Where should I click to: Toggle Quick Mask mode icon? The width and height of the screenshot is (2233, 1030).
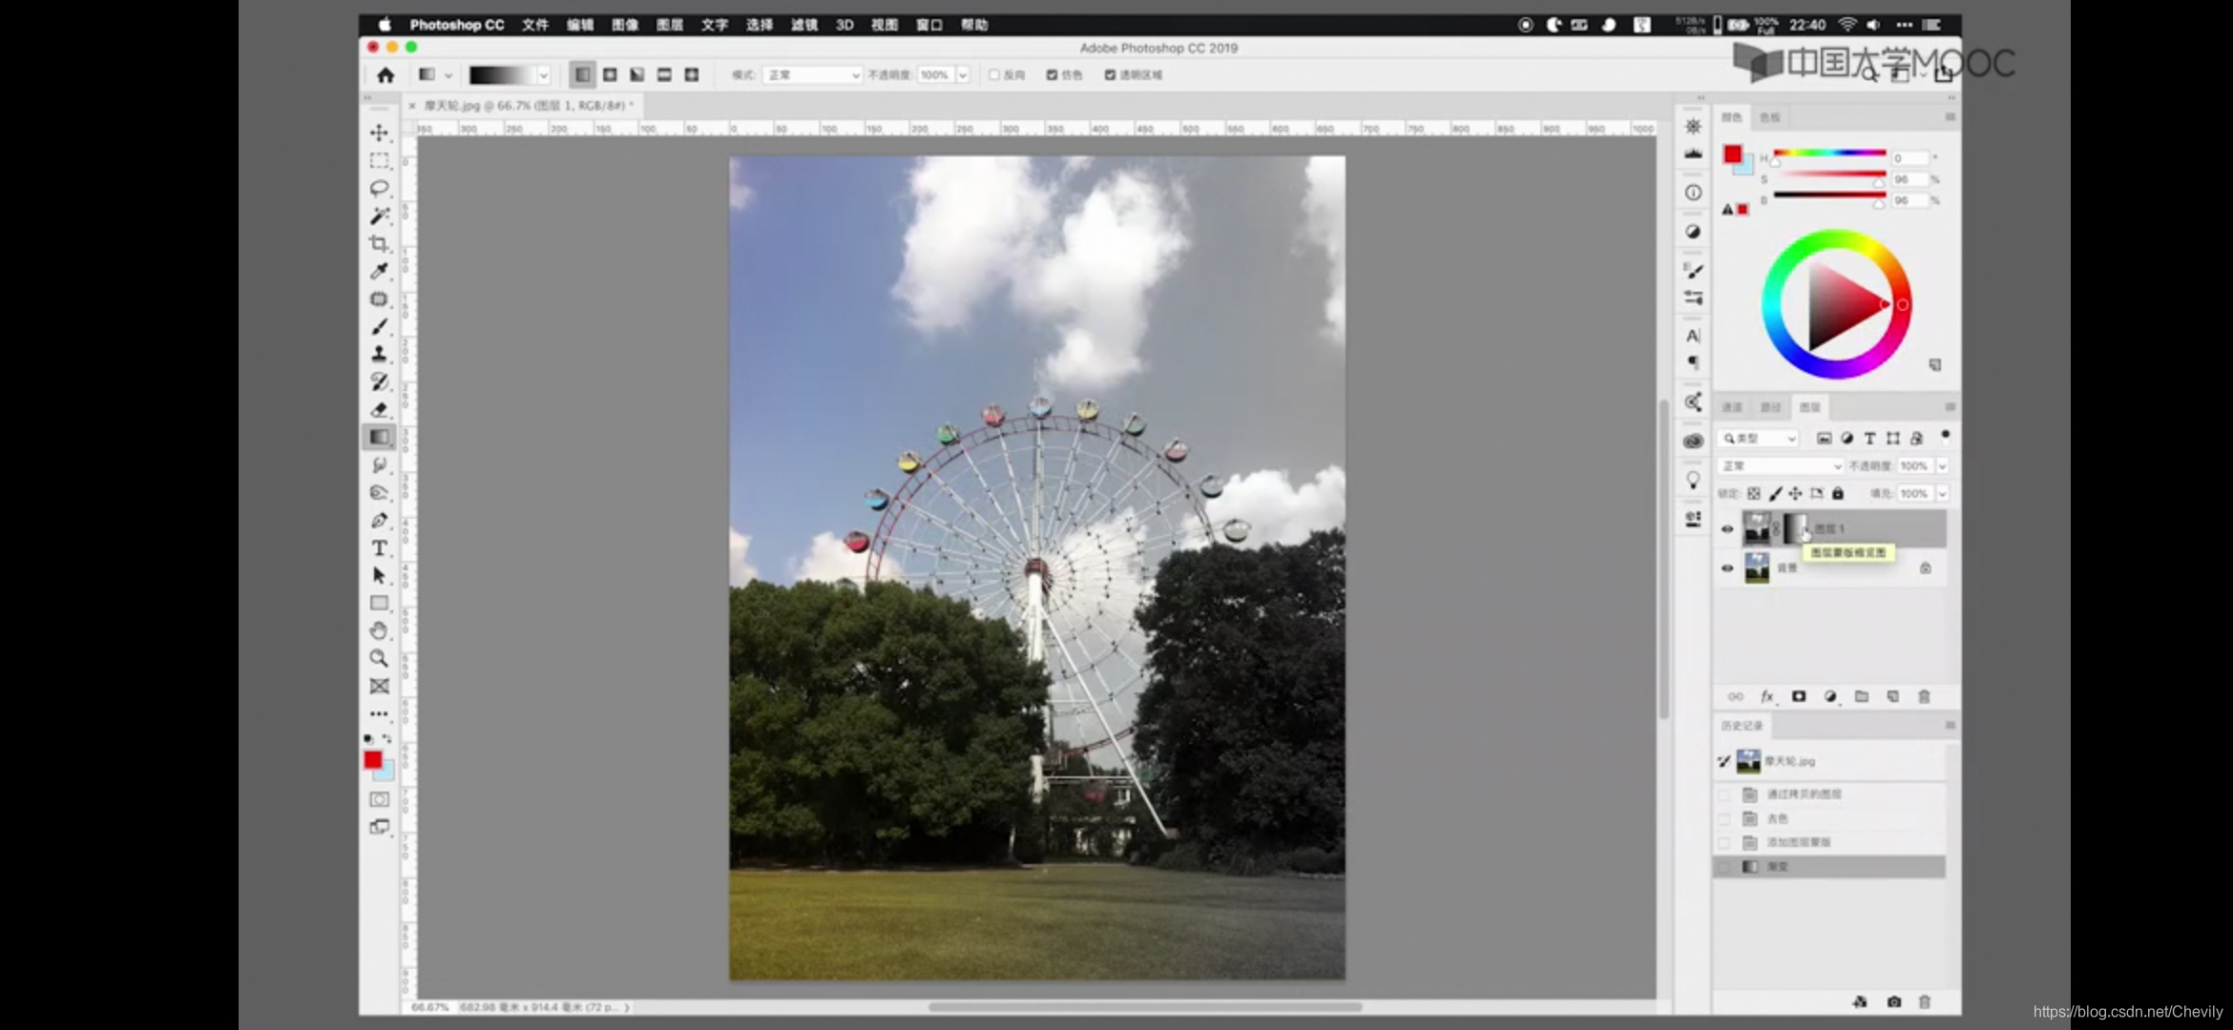(379, 799)
